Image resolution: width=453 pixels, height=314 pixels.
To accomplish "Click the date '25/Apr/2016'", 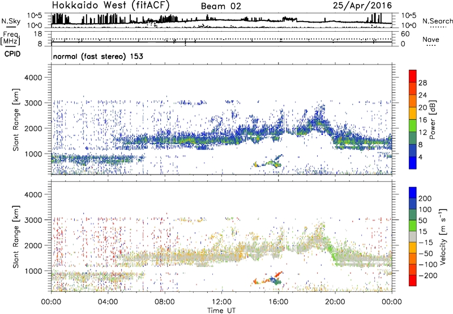I will point(362,5).
